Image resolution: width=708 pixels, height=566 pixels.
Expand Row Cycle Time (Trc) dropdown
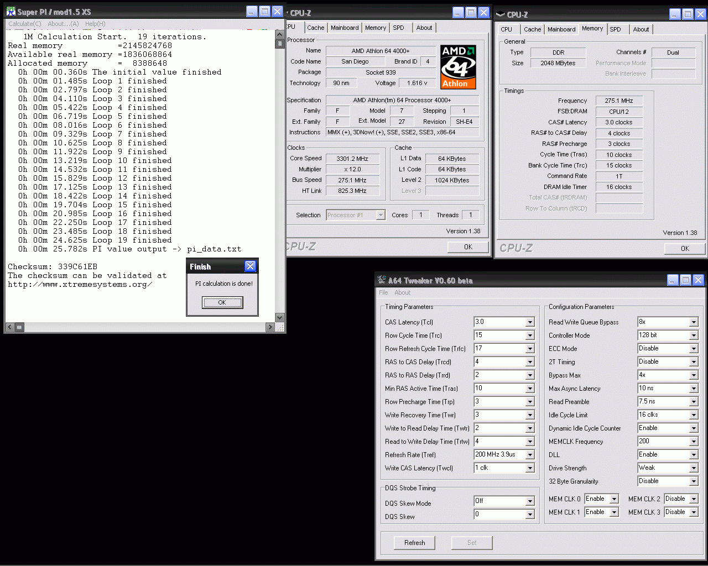(529, 336)
